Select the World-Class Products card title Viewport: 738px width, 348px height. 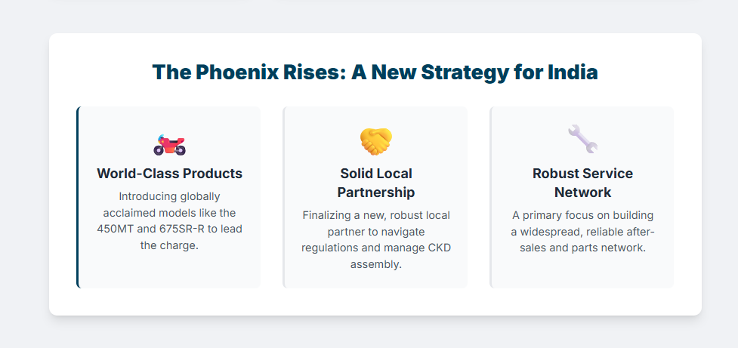tap(169, 174)
